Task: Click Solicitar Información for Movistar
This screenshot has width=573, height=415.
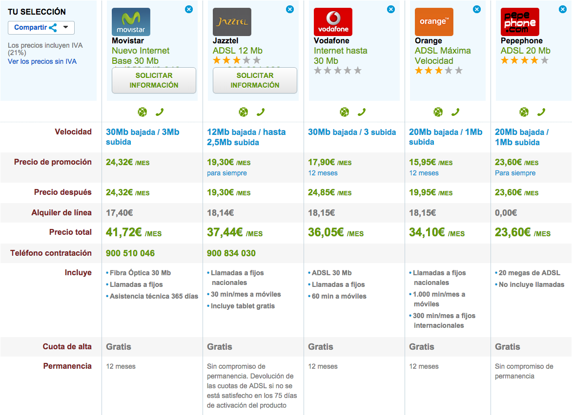Action: click(154, 80)
